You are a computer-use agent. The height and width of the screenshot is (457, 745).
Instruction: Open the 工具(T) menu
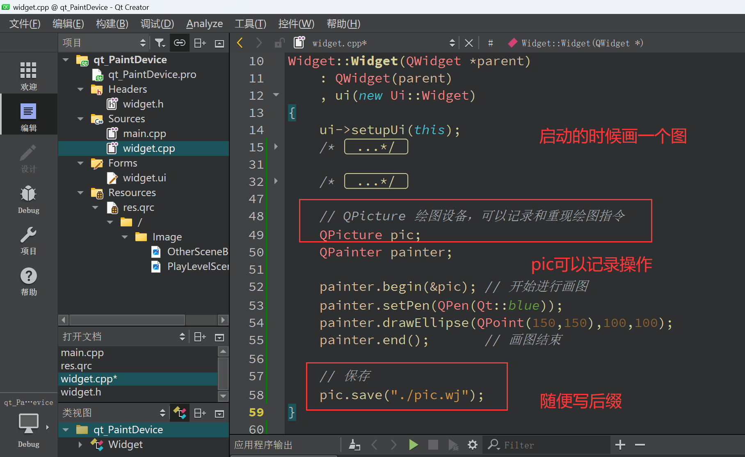coord(250,24)
